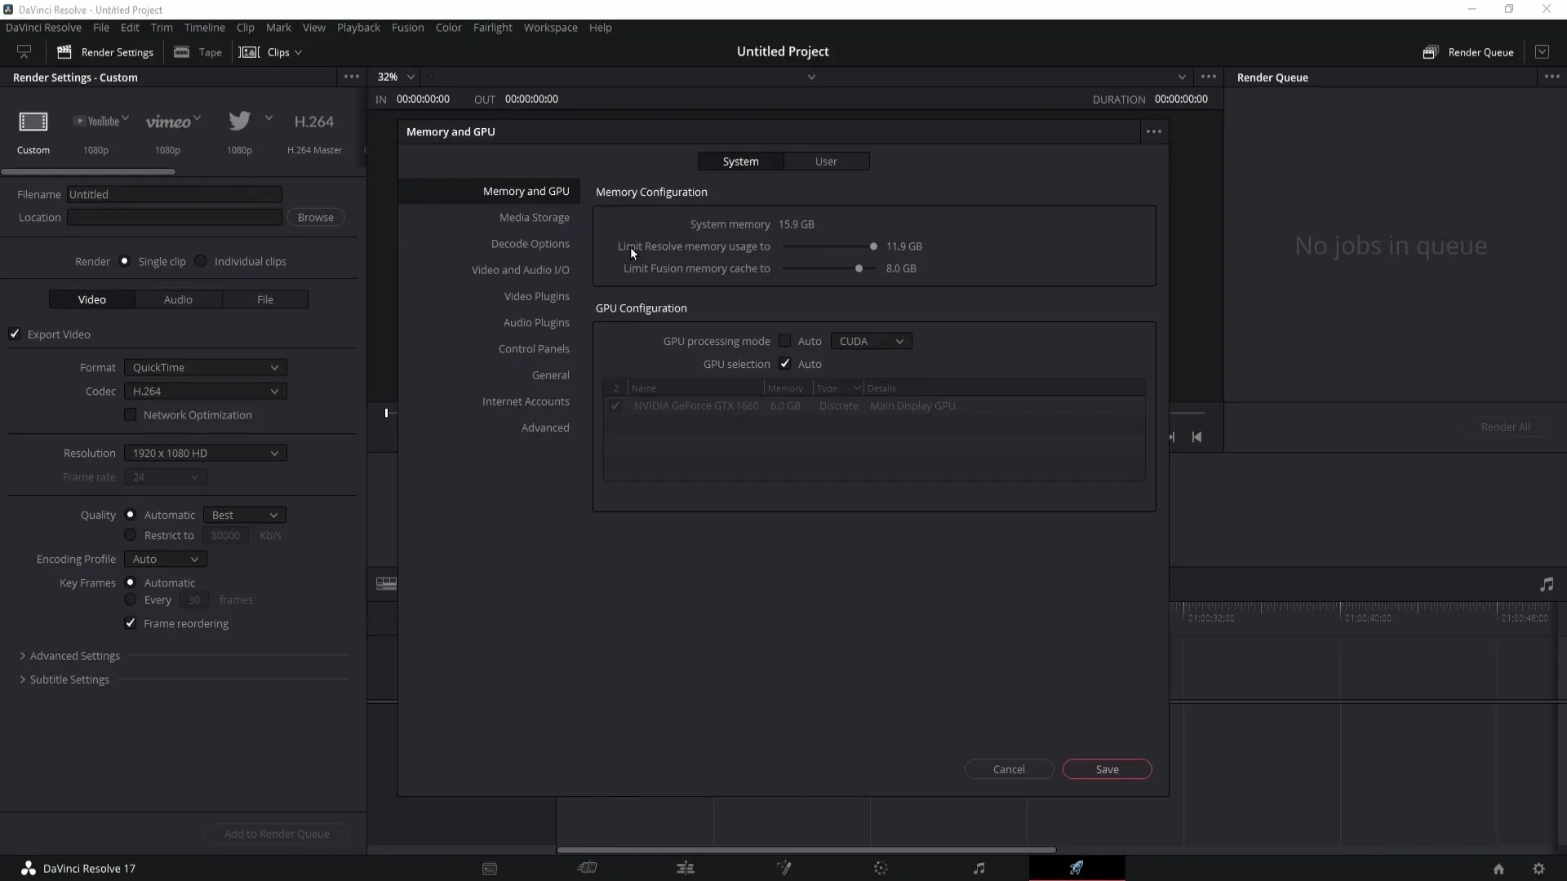Select the Color page icon
Screen dimensions: 1567x881
(881, 868)
